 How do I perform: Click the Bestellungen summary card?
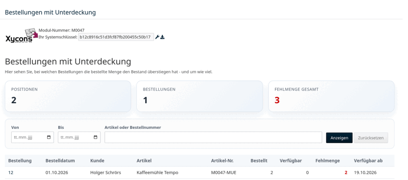[x=200, y=96]
